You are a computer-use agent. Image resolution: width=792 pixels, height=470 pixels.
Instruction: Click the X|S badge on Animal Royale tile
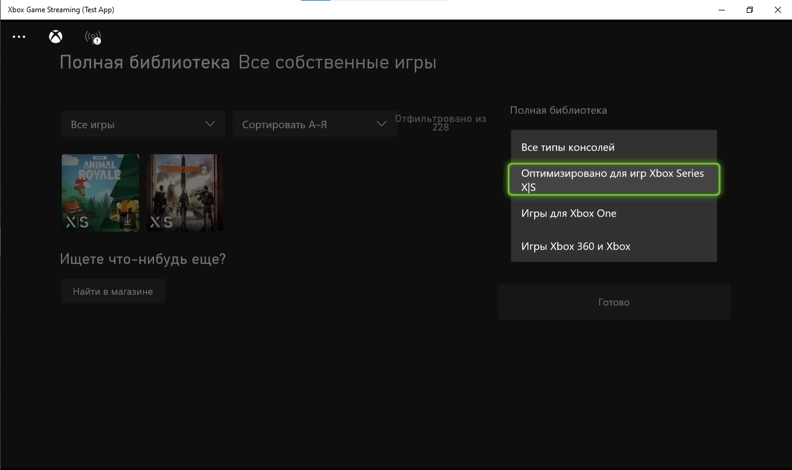click(77, 222)
